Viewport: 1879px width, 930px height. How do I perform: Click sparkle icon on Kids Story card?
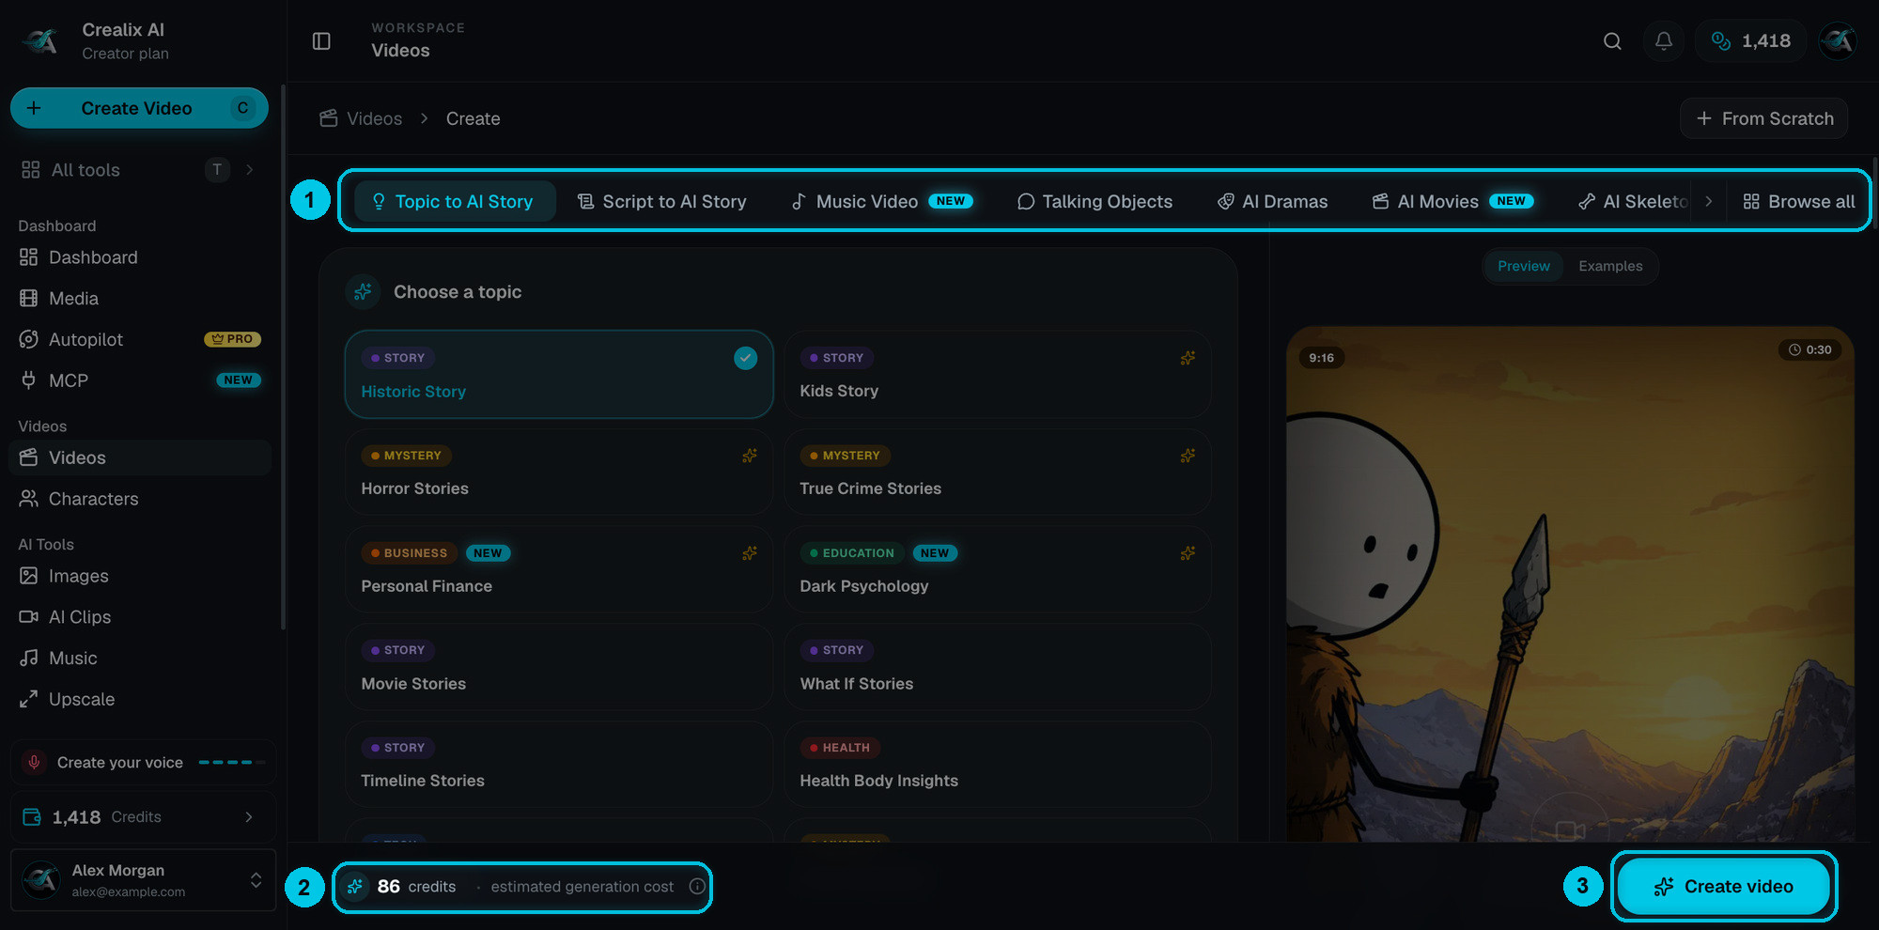click(1188, 358)
